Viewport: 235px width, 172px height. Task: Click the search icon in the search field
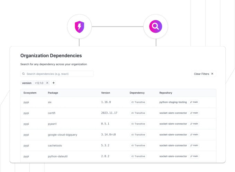pos(23,74)
